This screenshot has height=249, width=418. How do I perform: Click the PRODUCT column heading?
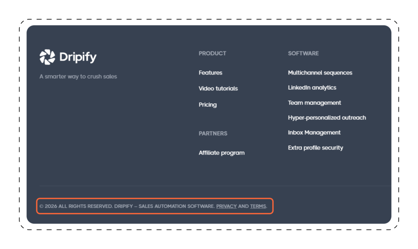[212, 53]
